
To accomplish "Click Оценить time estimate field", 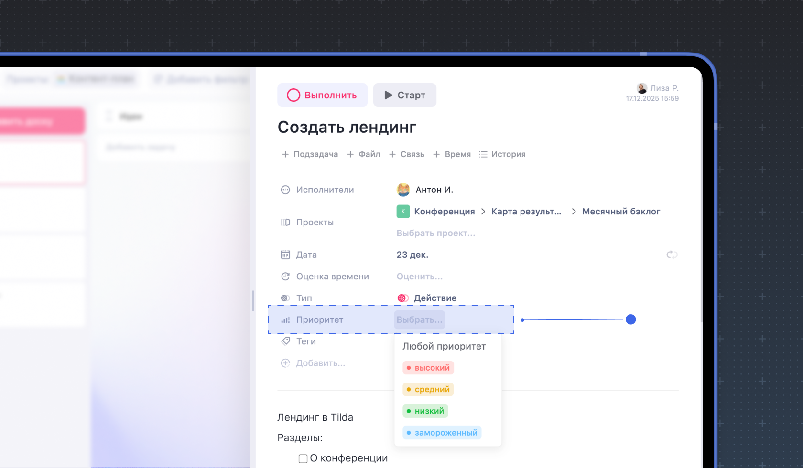I will tap(419, 277).
